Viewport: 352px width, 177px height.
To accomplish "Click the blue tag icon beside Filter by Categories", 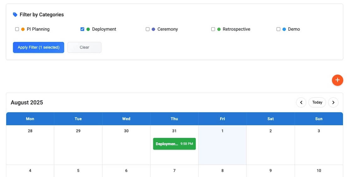I will pos(15,15).
